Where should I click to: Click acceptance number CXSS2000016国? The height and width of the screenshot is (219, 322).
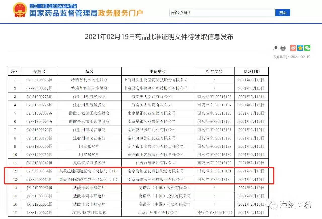point(39,80)
